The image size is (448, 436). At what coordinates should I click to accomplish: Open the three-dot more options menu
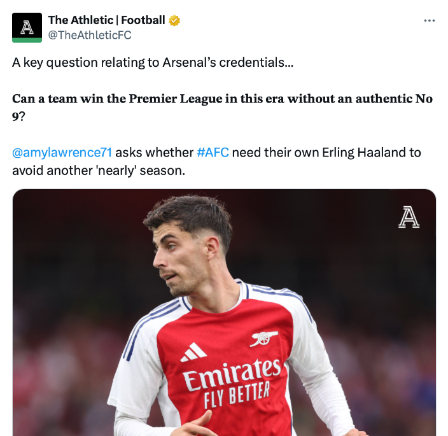430,20
